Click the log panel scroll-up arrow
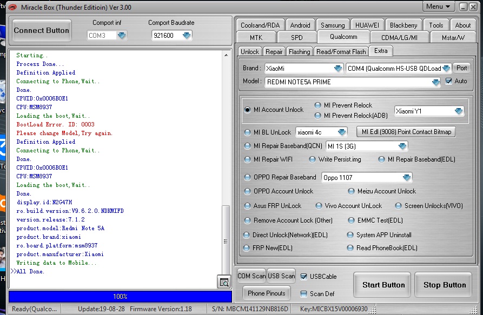483x315 pixels. 226,55
